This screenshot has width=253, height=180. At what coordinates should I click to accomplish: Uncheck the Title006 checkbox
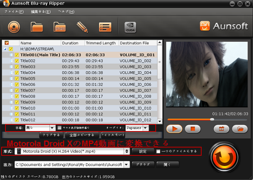(x=17, y=85)
